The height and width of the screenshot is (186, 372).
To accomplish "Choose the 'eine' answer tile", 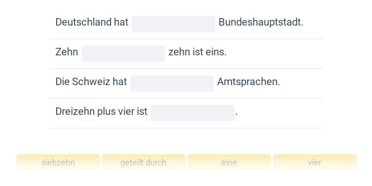I will coord(229,163).
